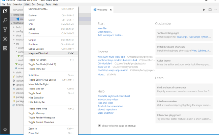Expand the node_modules folder
The height and width of the screenshot is (135, 219).
14,39
